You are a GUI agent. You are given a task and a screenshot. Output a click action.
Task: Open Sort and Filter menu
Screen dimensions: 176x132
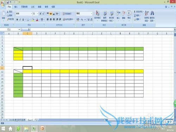click(x=146, y=16)
